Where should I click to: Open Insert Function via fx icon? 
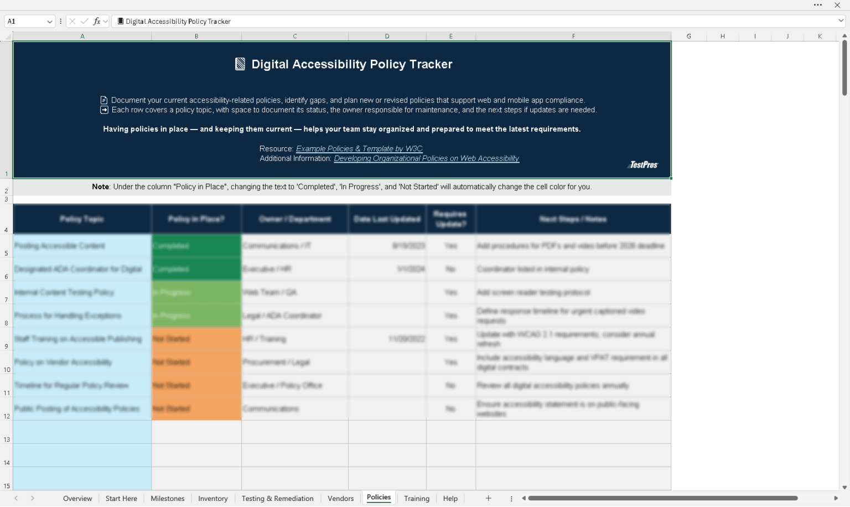(96, 22)
